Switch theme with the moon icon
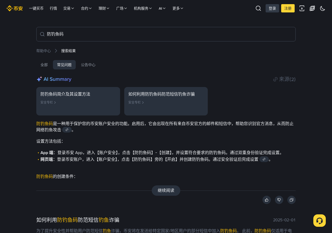The width and height of the screenshot is (332, 233). pos(323,8)
